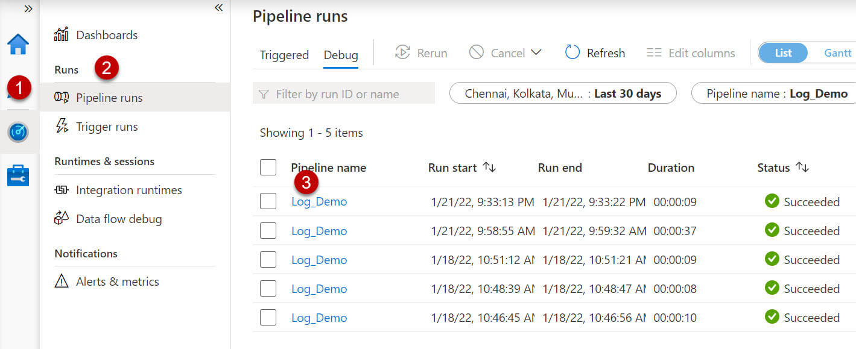
Task: Switch to the Triggered tab
Action: 284,55
